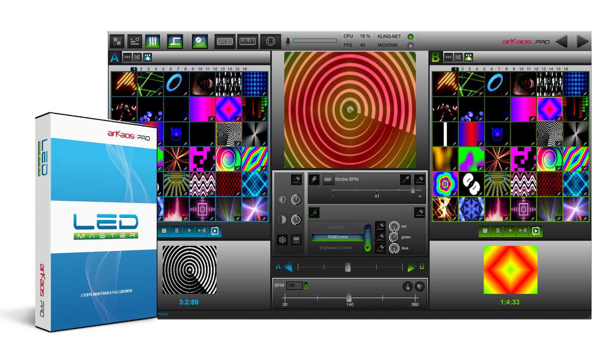This screenshot has height=343, width=607.
Task: Open the three-dots menu on deck A
Action: click(127, 57)
